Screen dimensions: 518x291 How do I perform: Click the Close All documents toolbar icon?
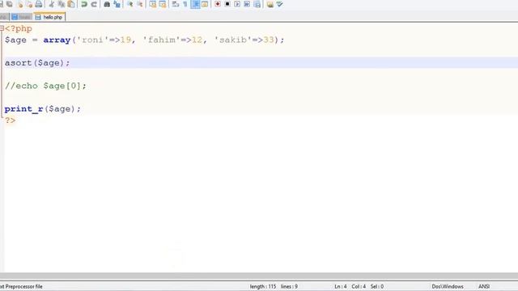(x=29, y=4)
